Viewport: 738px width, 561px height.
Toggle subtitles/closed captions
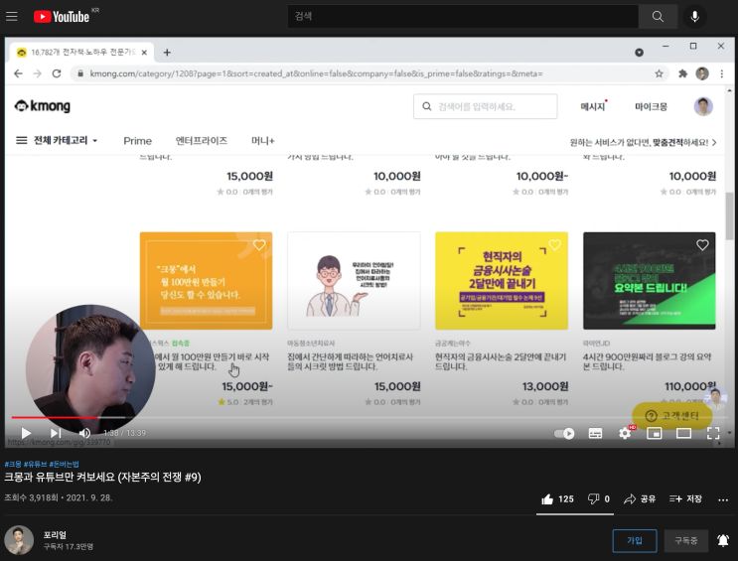click(x=595, y=433)
